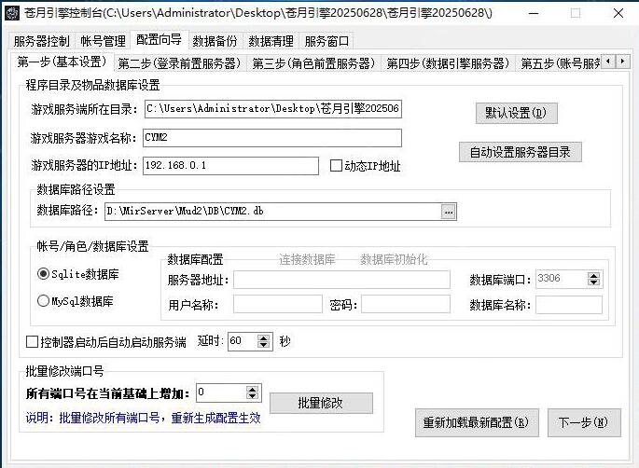Click 自动设置服务器目录 button

520,152
